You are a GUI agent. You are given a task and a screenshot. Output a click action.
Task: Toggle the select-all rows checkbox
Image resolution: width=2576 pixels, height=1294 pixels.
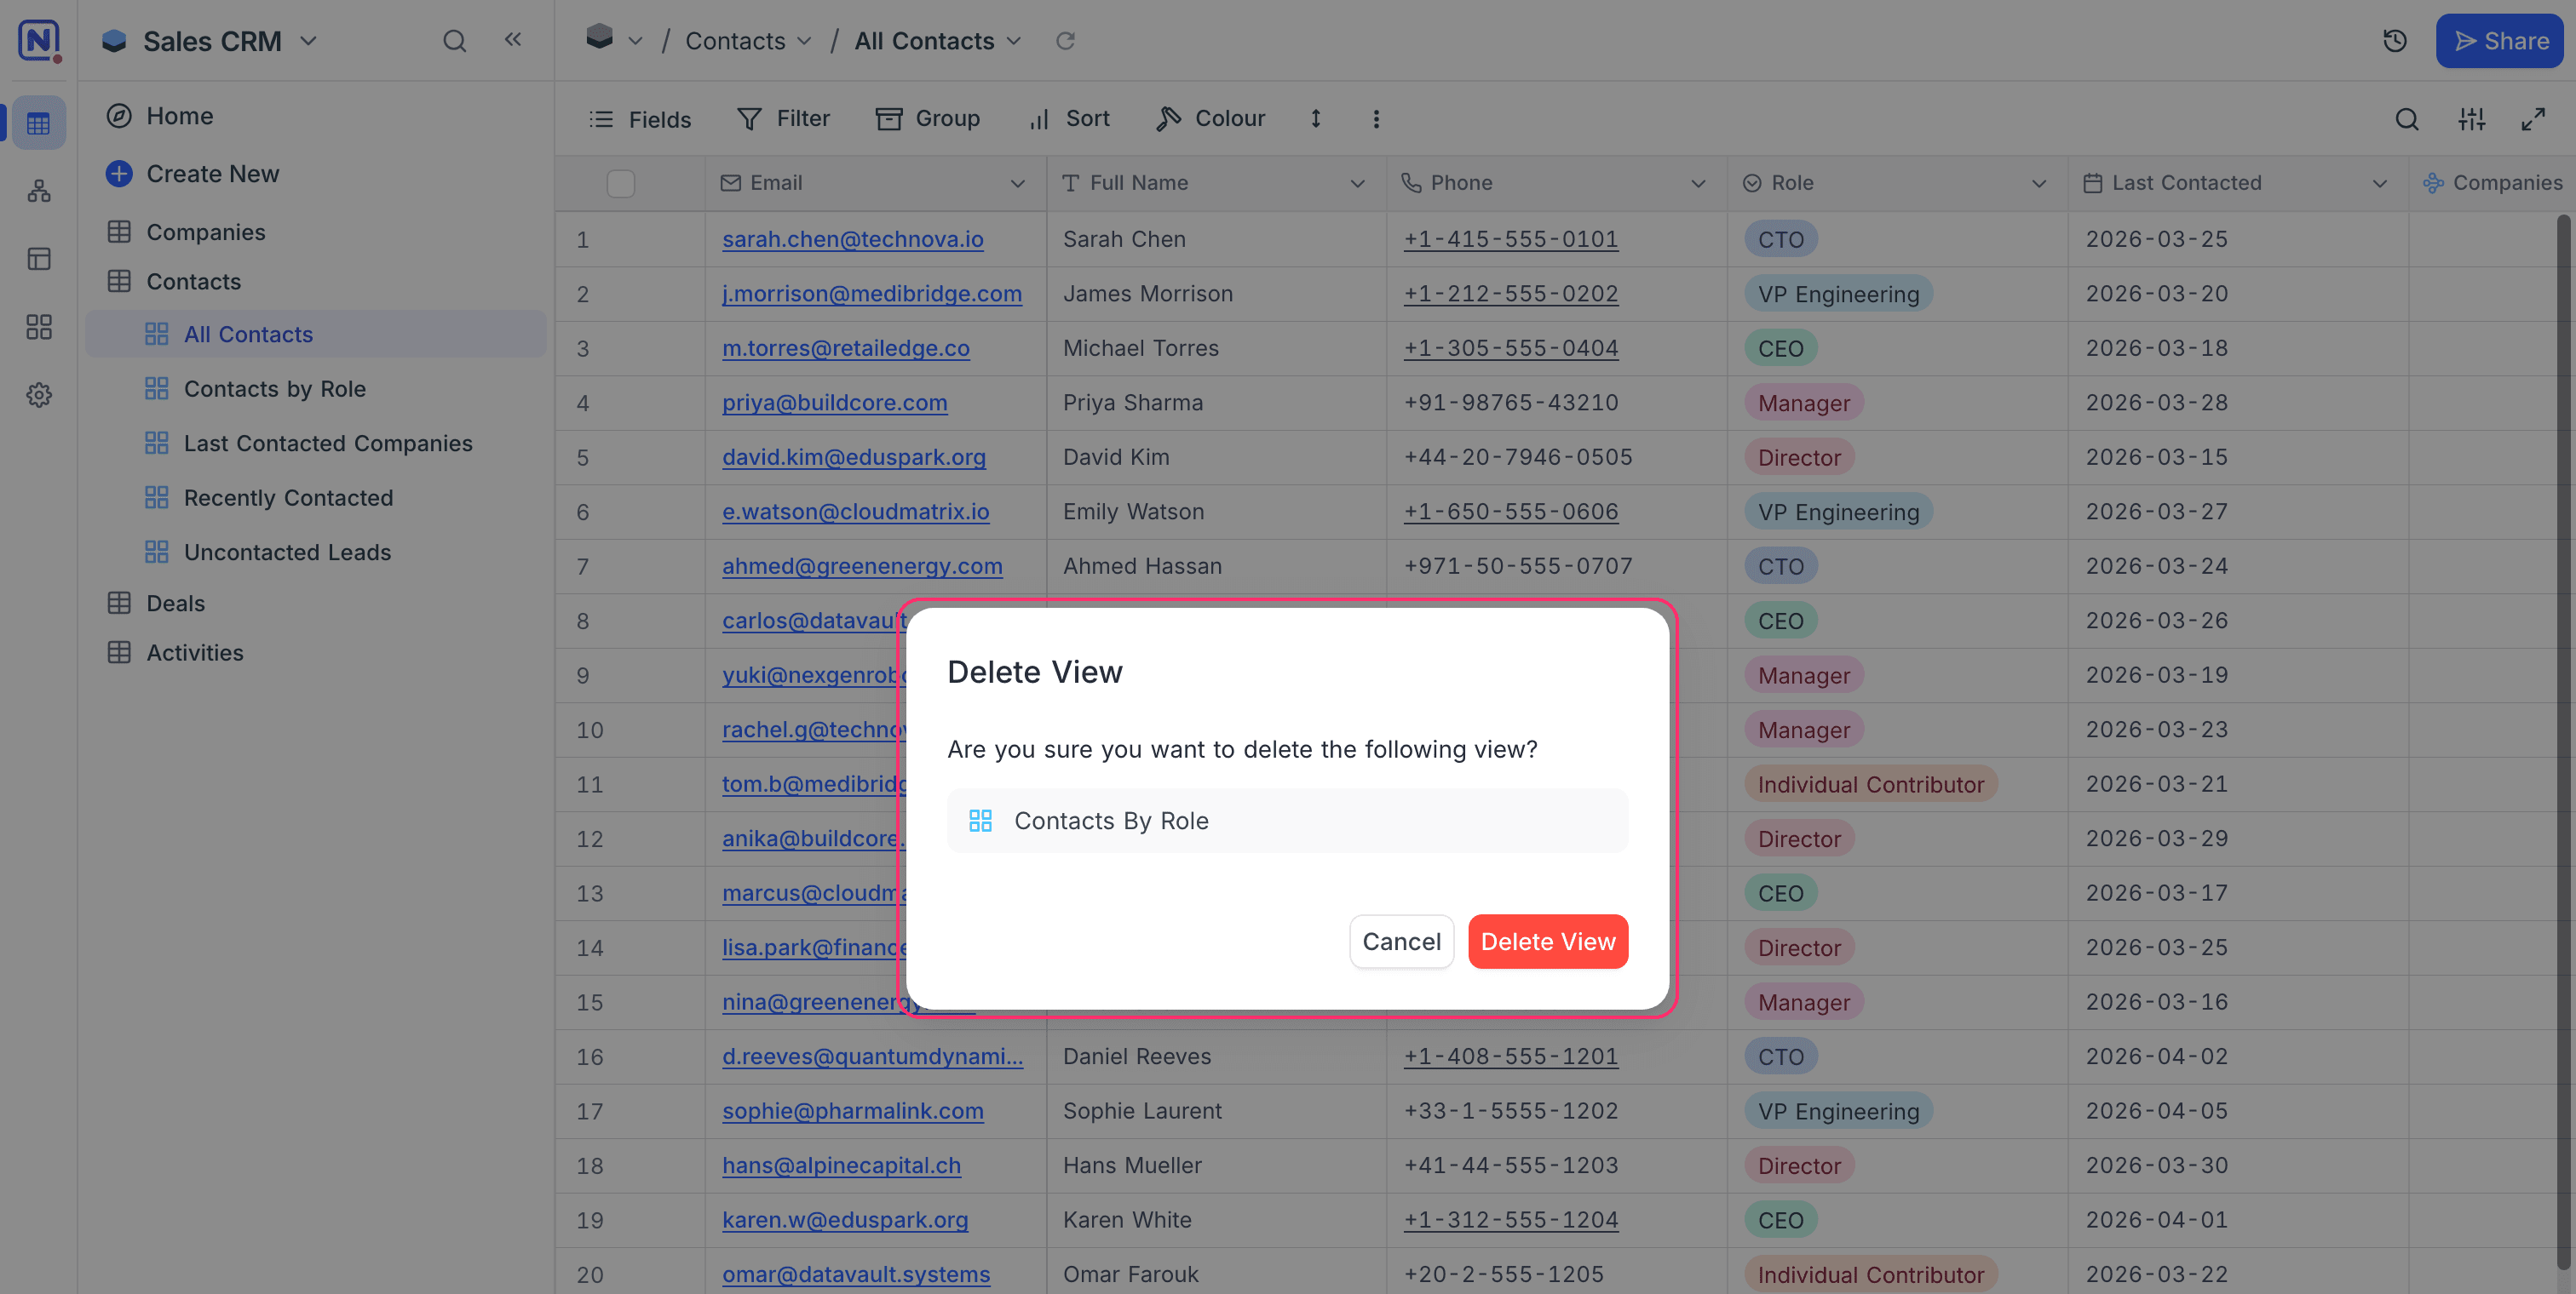pos(621,183)
